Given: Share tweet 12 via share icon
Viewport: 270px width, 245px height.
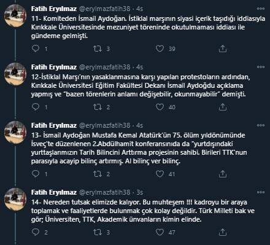Looking at the screenshot, I should (x=223, y=107).
